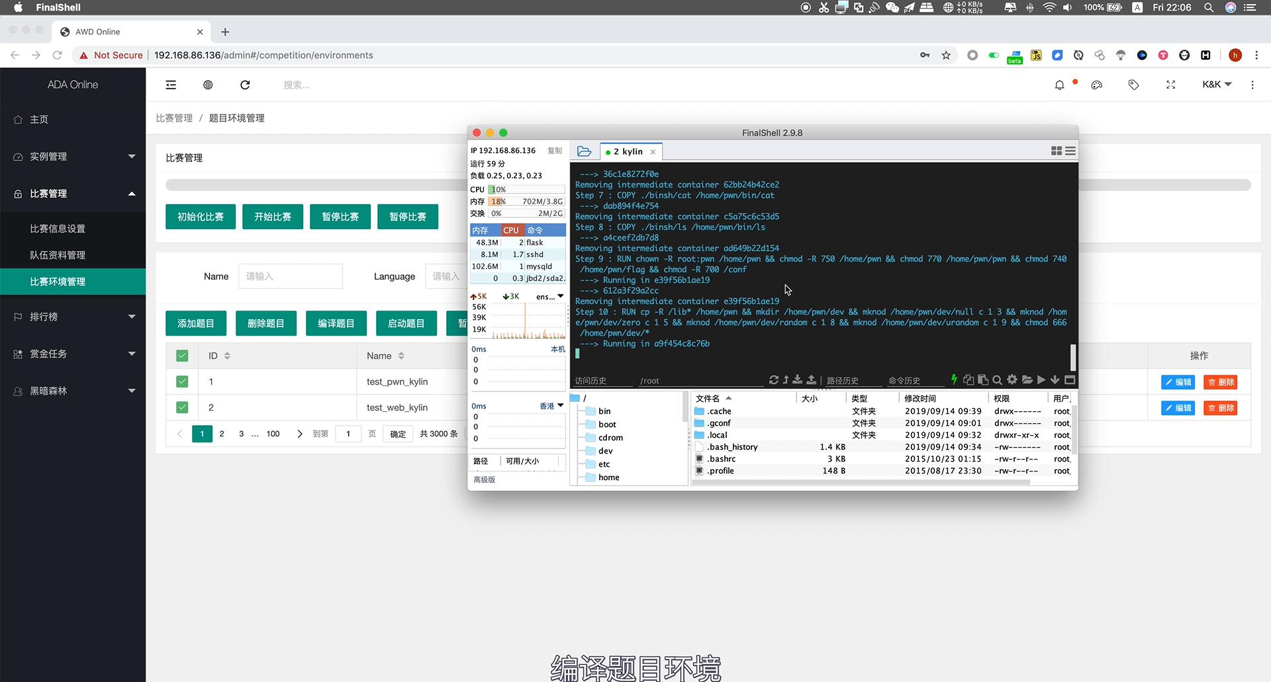Click the 初始化比赛 button
The image size is (1271, 682).
[x=201, y=217]
